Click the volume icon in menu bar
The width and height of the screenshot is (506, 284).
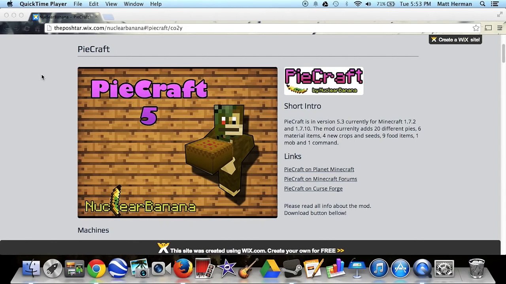[x=368, y=4]
